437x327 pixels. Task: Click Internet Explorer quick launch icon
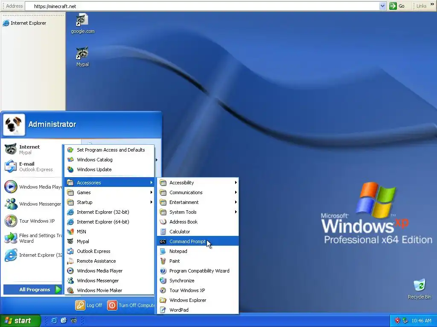click(x=54, y=321)
